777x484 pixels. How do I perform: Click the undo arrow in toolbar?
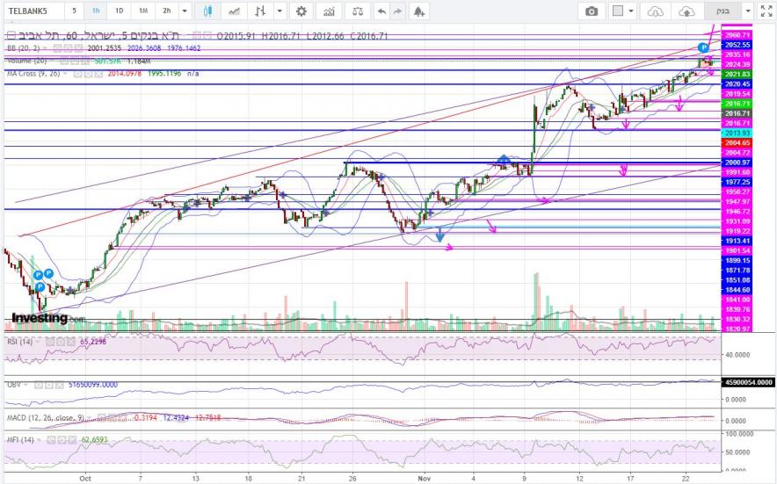pyautogui.click(x=381, y=11)
